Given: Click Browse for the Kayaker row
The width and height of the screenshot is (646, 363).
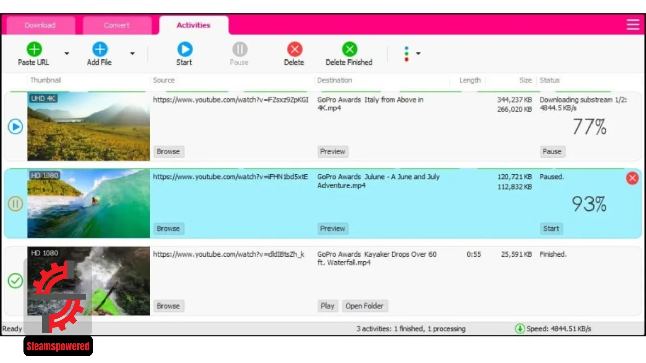Looking at the screenshot, I should pos(168,306).
